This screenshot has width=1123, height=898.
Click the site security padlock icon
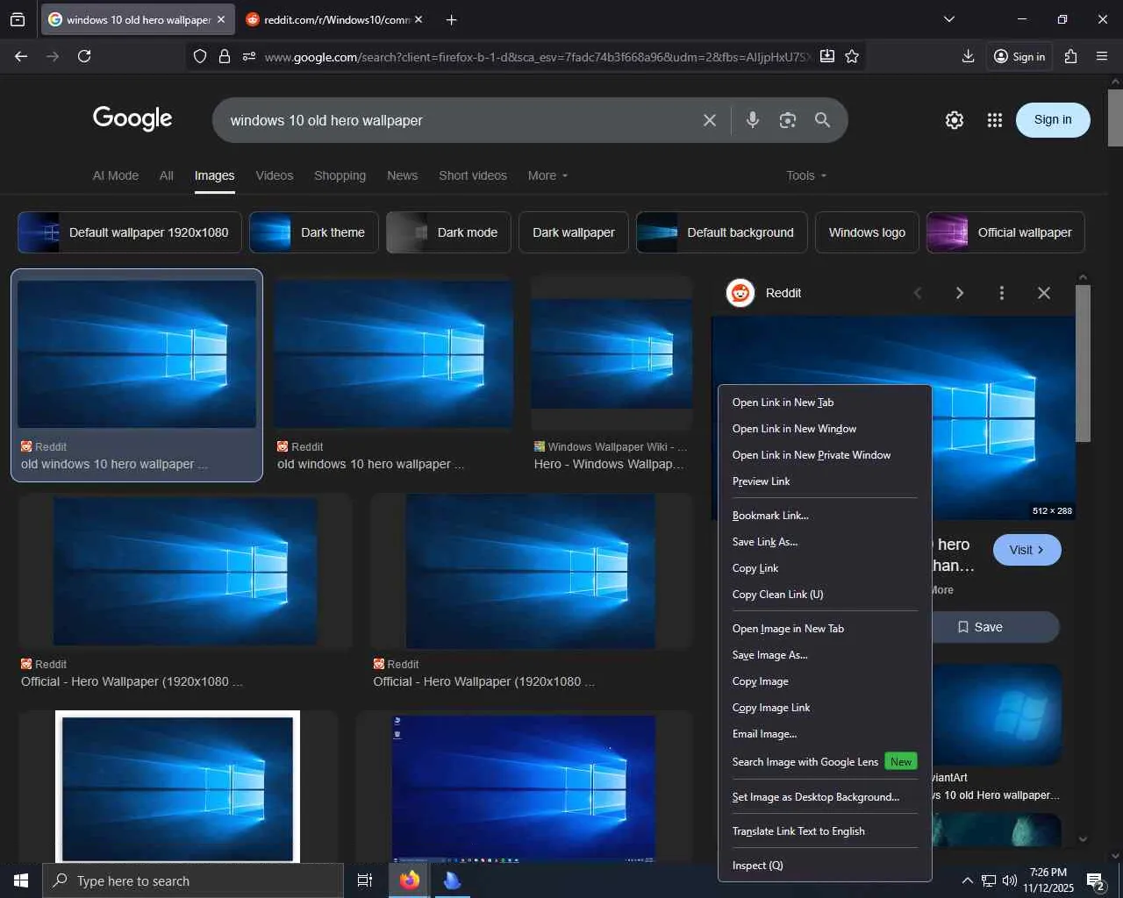(x=225, y=56)
